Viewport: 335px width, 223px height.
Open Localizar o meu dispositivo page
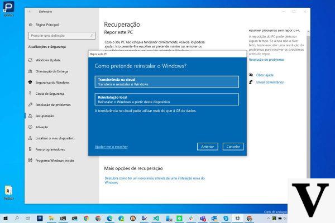point(55,138)
